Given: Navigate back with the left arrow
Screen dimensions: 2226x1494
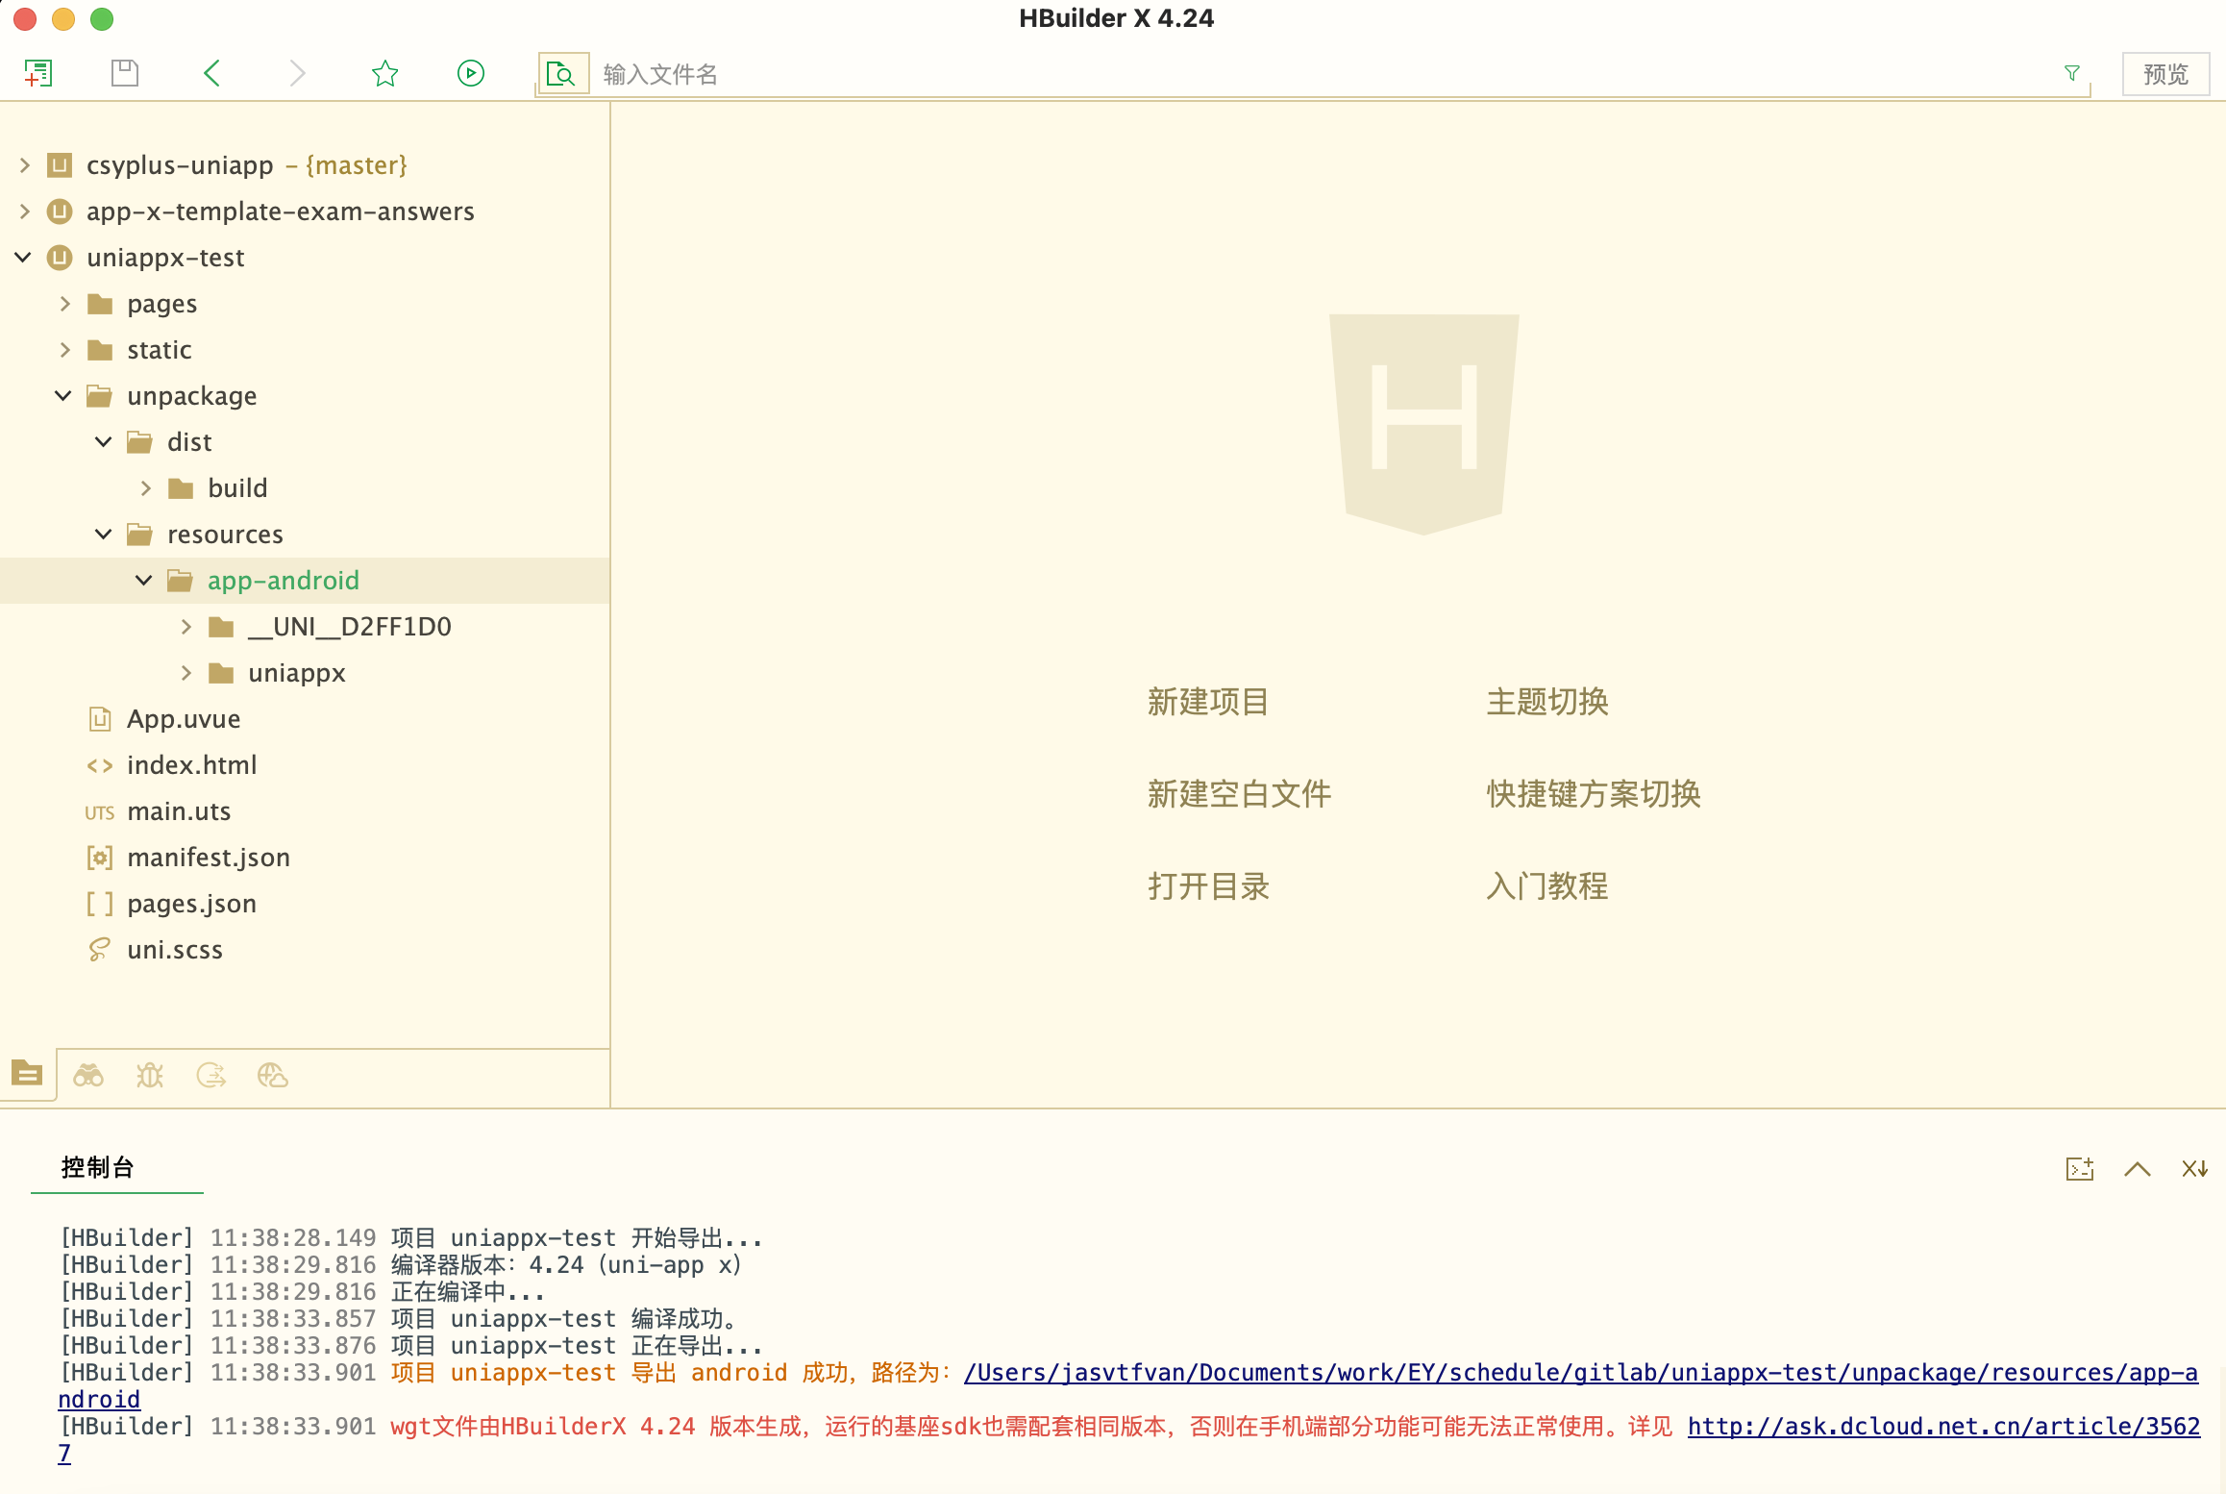Looking at the screenshot, I should (212, 74).
